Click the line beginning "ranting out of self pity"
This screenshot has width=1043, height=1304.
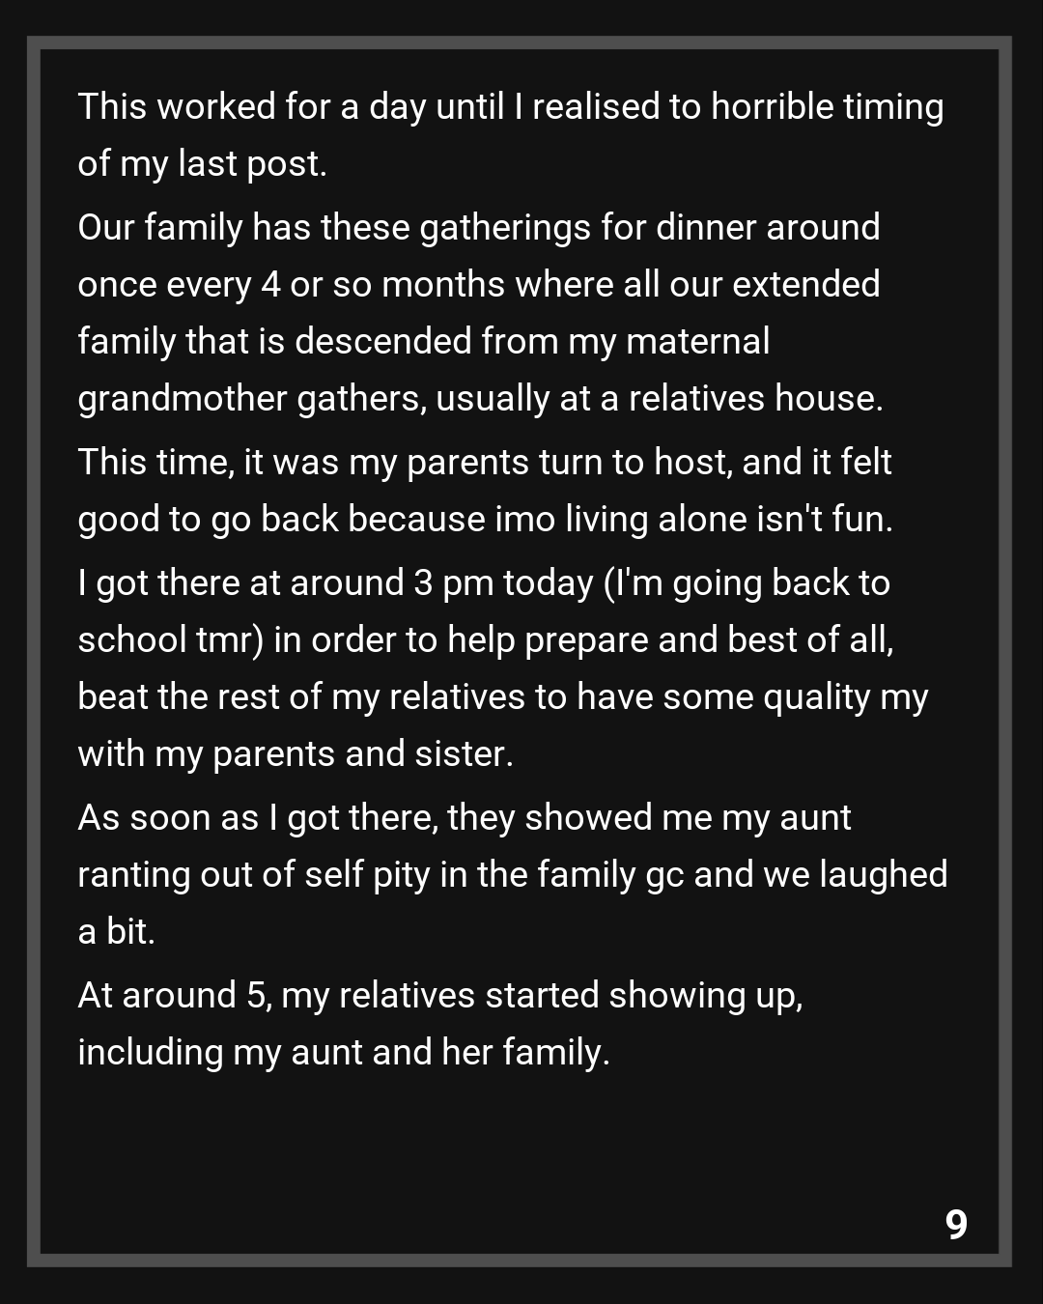tap(512, 875)
